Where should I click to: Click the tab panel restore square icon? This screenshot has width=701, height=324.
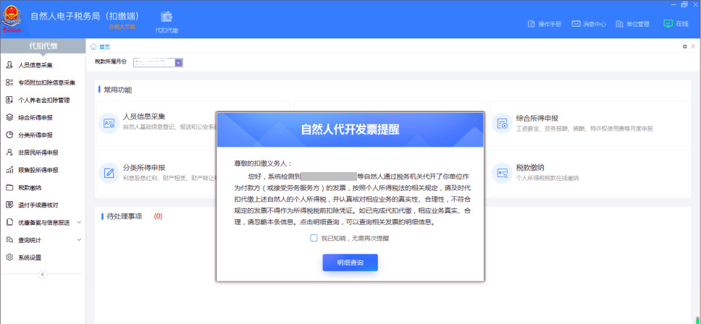[685, 46]
